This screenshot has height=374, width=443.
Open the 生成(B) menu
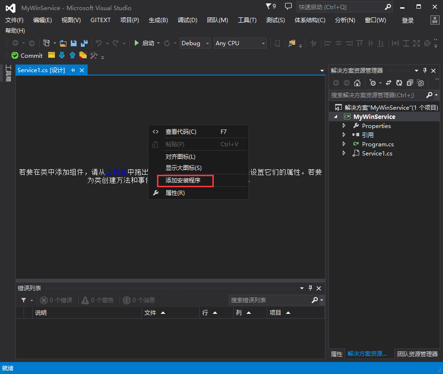pos(158,20)
